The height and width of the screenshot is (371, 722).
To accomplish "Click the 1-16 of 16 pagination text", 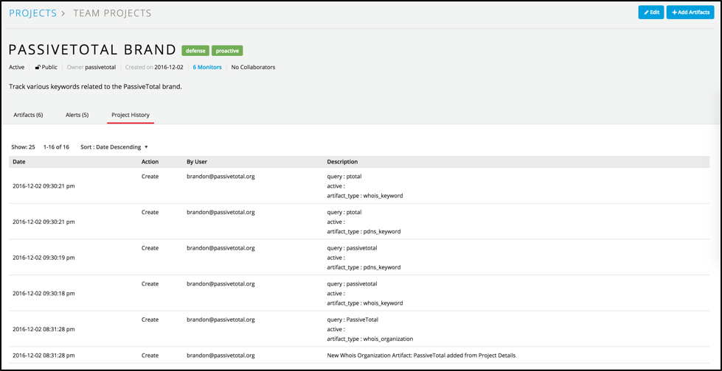I will [56, 147].
